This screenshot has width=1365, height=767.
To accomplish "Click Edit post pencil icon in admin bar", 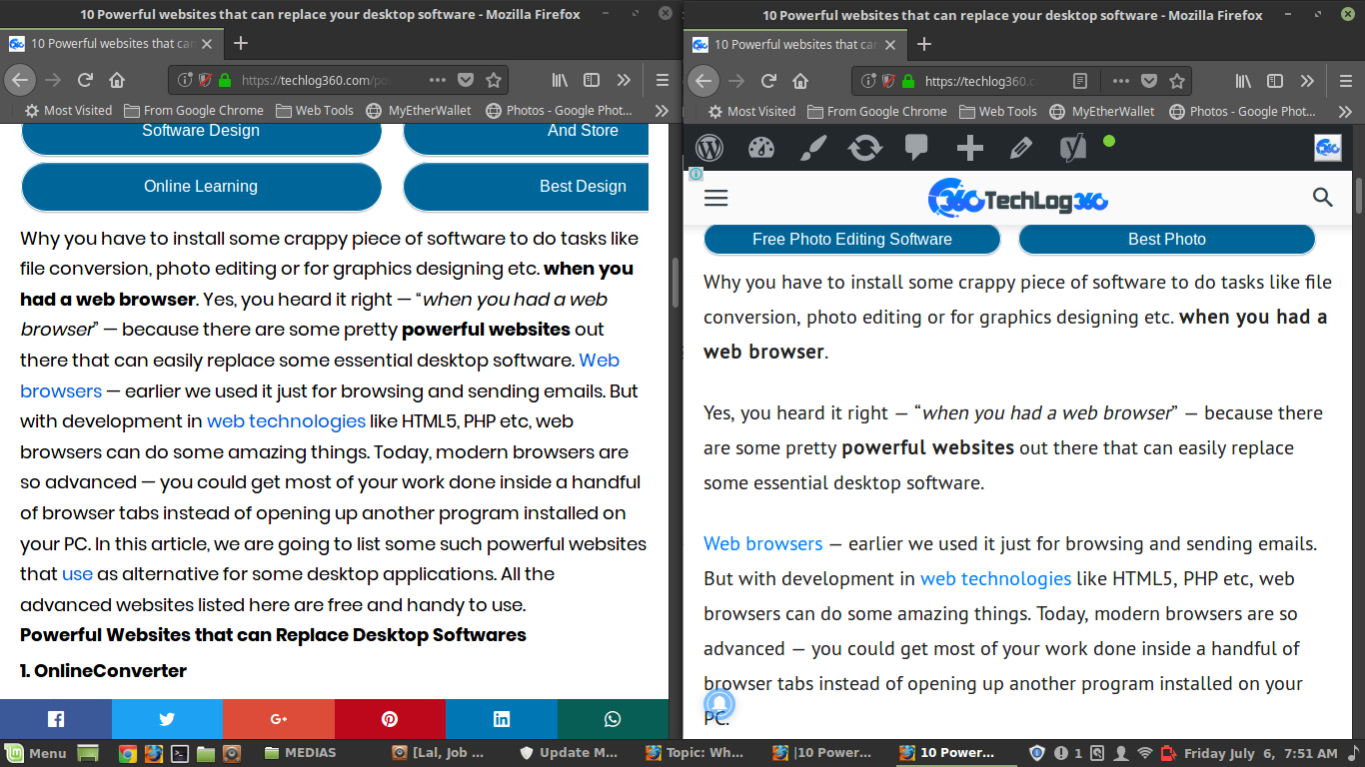I will pos(1020,148).
